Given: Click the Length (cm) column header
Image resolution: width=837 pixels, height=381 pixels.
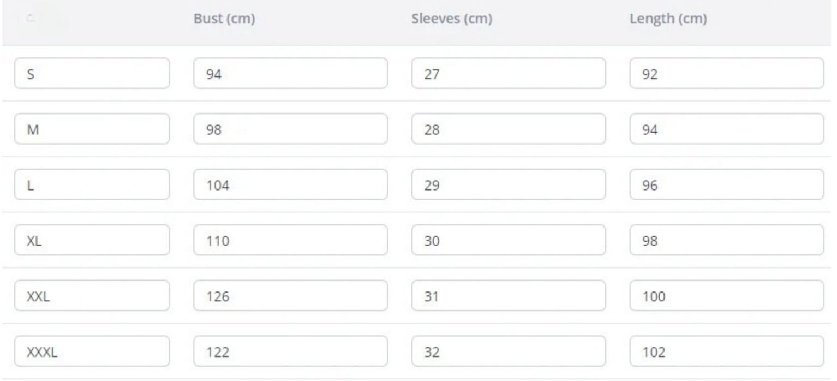Looking at the screenshot, I should point(668,19).
